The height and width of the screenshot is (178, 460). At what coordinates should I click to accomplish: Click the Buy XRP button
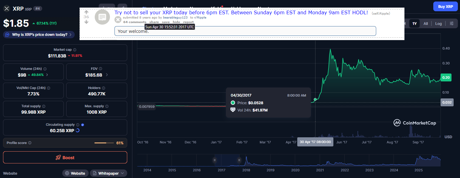(x=445, y=6)
